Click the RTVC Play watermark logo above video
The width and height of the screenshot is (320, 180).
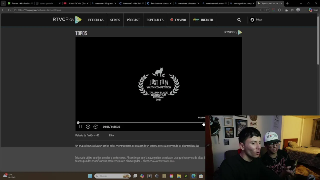pyautogui.click(x=233, y=32)
